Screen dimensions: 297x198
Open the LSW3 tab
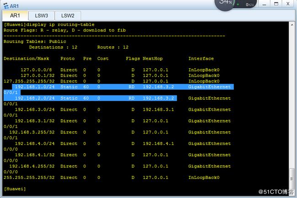[x=42, y=15]
